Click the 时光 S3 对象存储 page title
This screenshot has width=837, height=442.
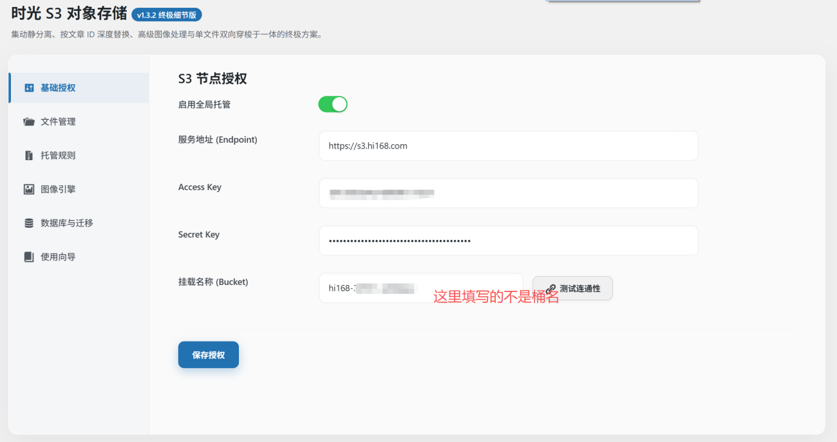pyautogui.click(x=69, y=13)
